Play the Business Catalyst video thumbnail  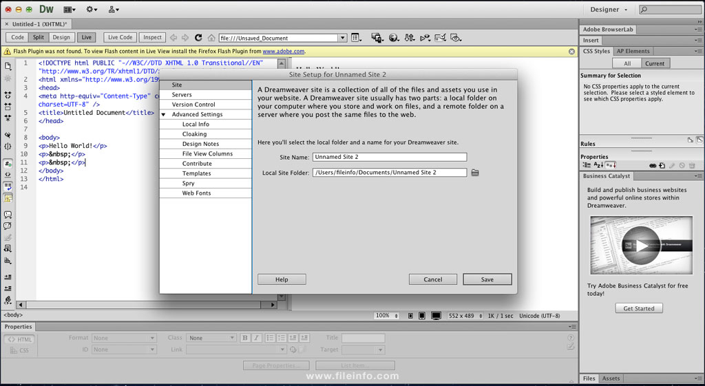click(x=641, y=246)
